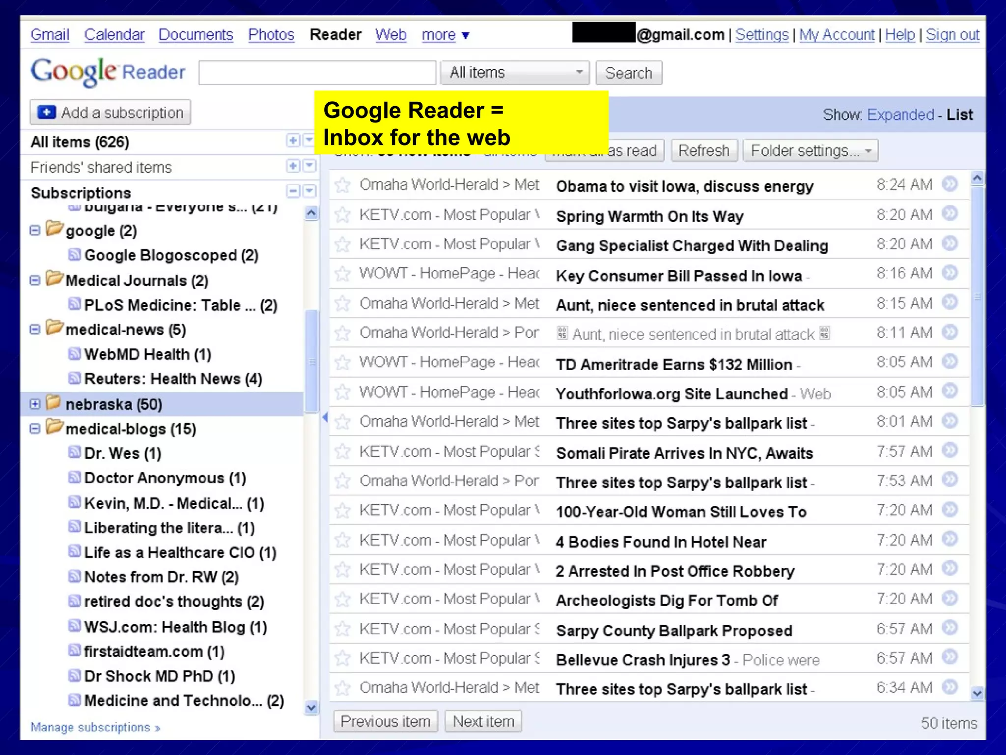This screenshot has height=755, width=1006.
Task: Open the Subscriptions options dropdown arrow
Action: click(309, 191)
